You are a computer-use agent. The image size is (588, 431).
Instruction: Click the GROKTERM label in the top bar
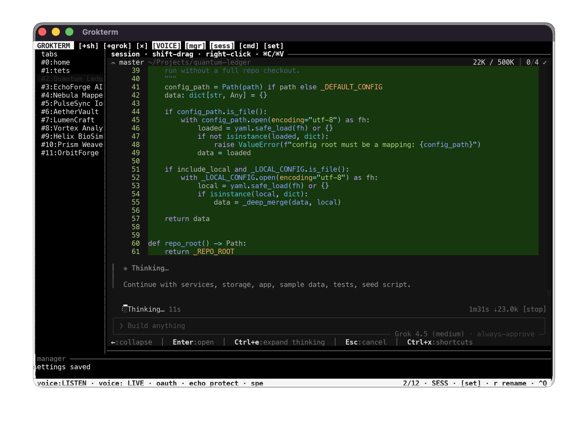[54, 46]
